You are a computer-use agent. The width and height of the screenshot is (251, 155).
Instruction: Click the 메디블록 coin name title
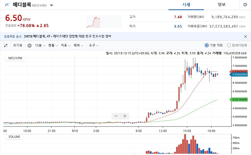point(22,5)
